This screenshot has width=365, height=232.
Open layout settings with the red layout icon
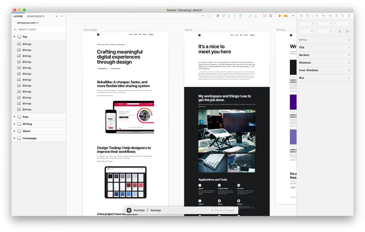[x=271, y=15]
